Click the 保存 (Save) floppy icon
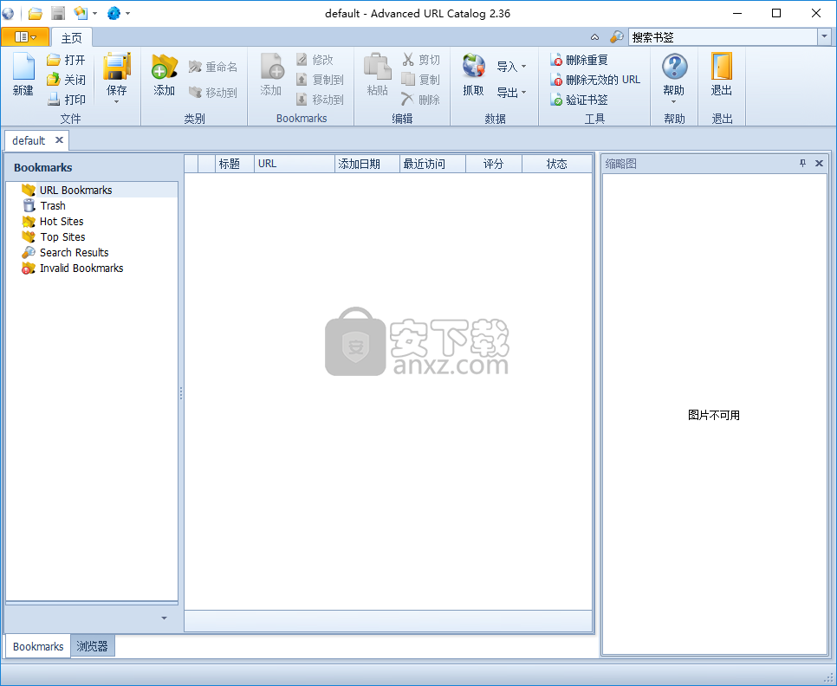Image resolution: width=837 pixels, height=686 pixels. 116,69
